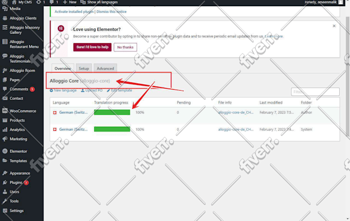Image resolution: width=350 pixels, height=221 pixels.
Task: Switch to the Setup tab
Action: (84, 69)
